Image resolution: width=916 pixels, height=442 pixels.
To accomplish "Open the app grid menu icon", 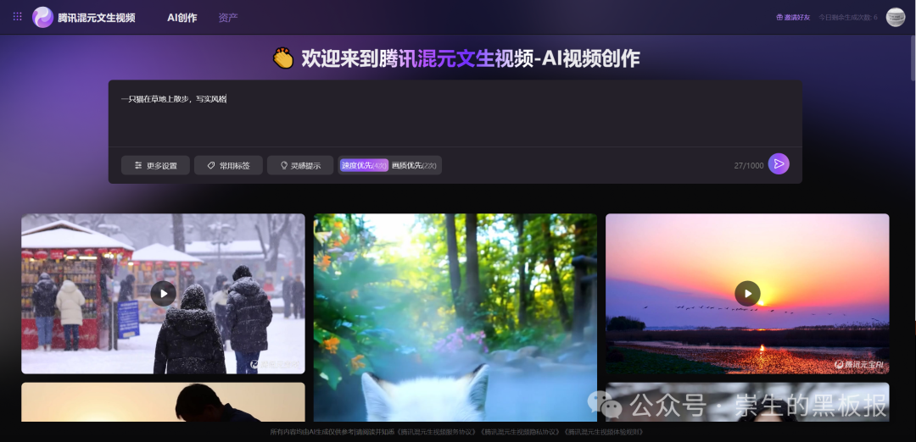I will click(18, 16).
